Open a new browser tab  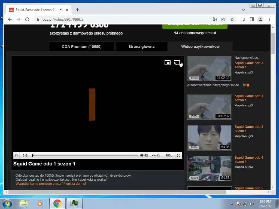coord(77,10)
